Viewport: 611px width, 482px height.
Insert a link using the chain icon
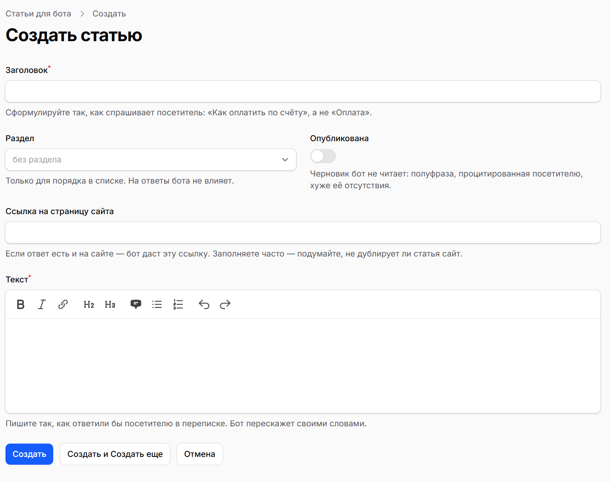point(63,304)
